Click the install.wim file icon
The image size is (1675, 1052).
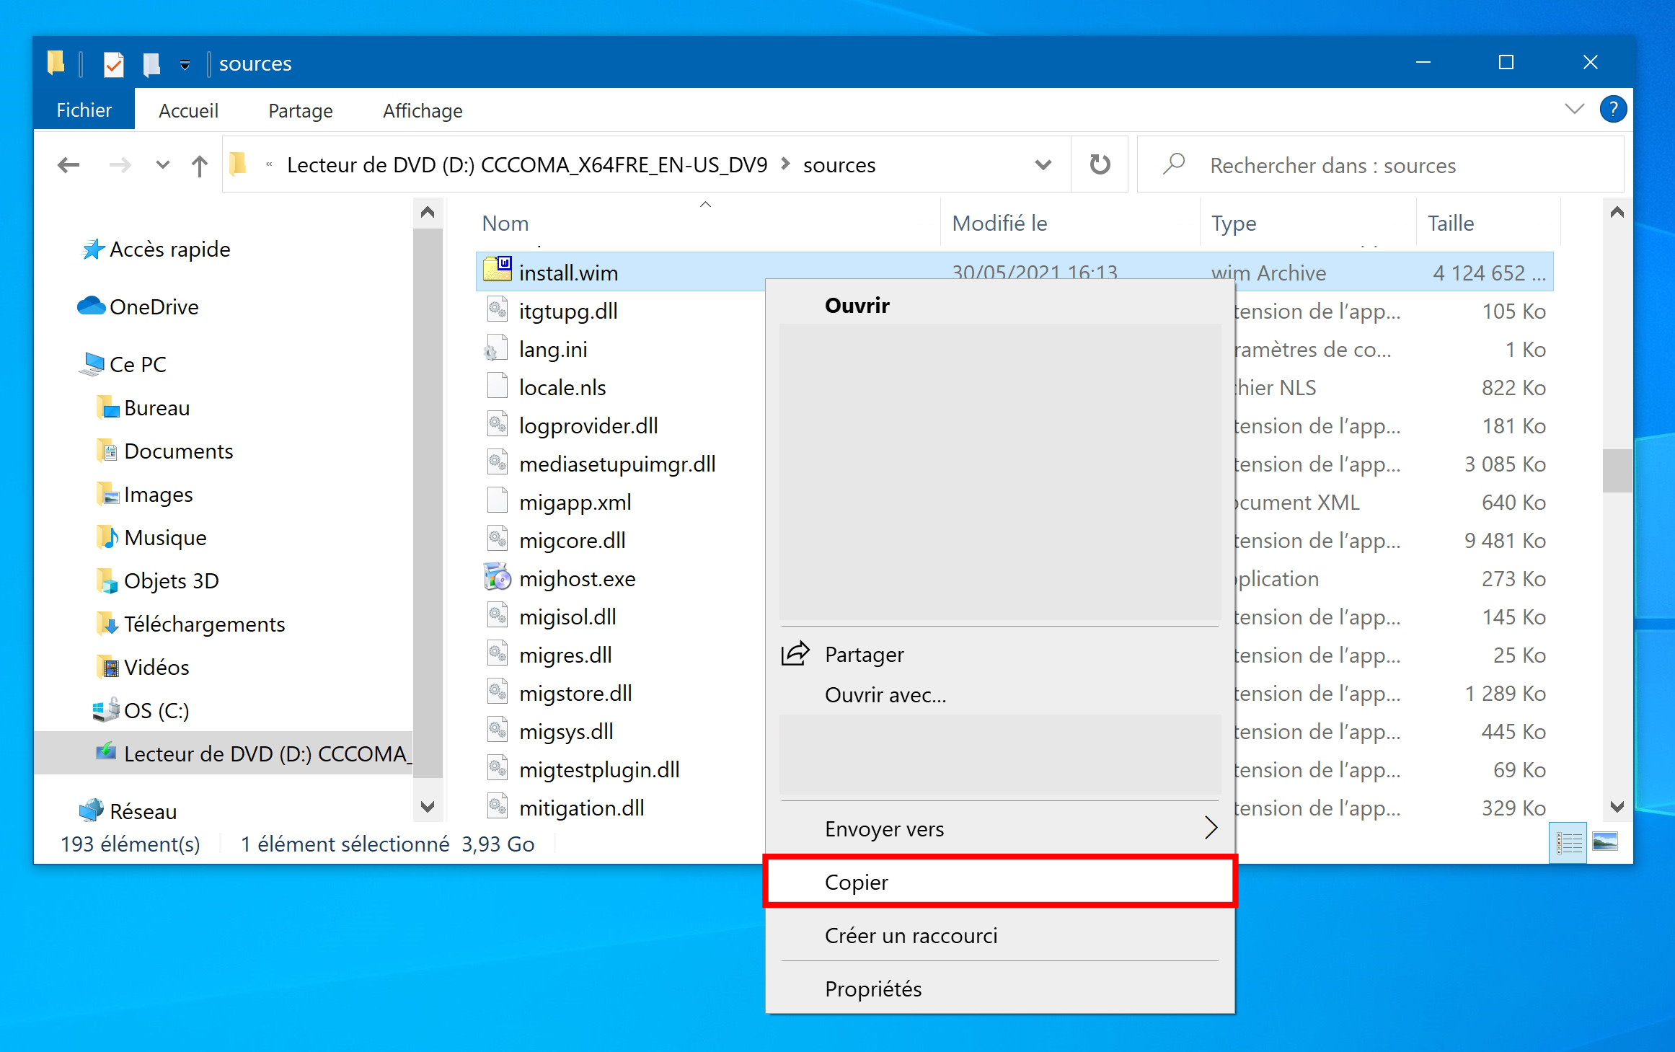pyautogui.click(x=498, y=269)
